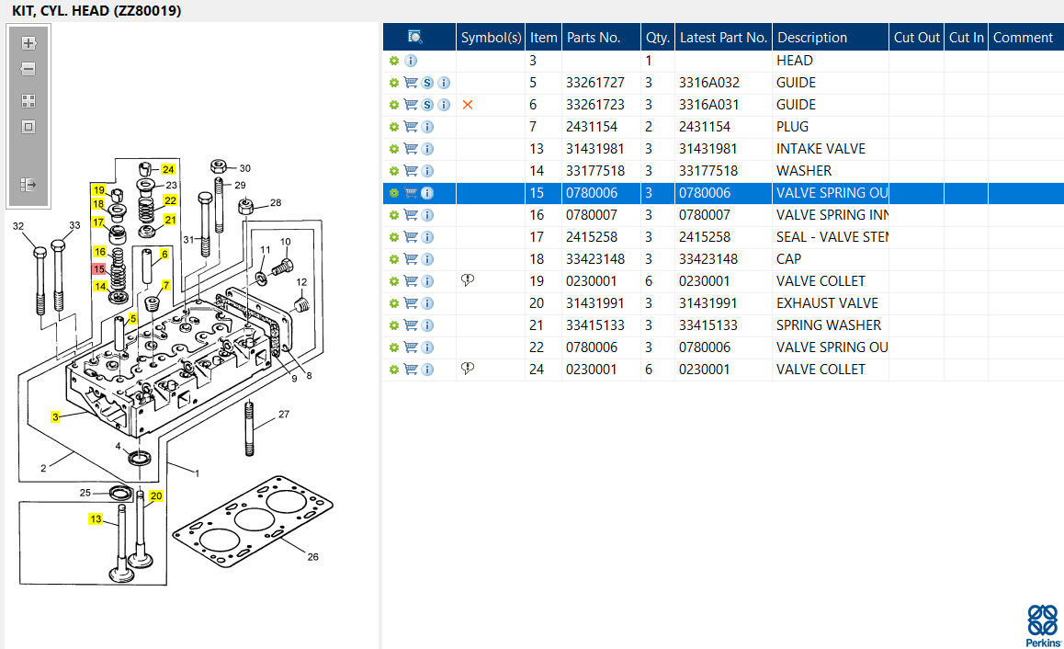1064x649 pixels.
Task: Click the Description column header
Action: point(812,38)
